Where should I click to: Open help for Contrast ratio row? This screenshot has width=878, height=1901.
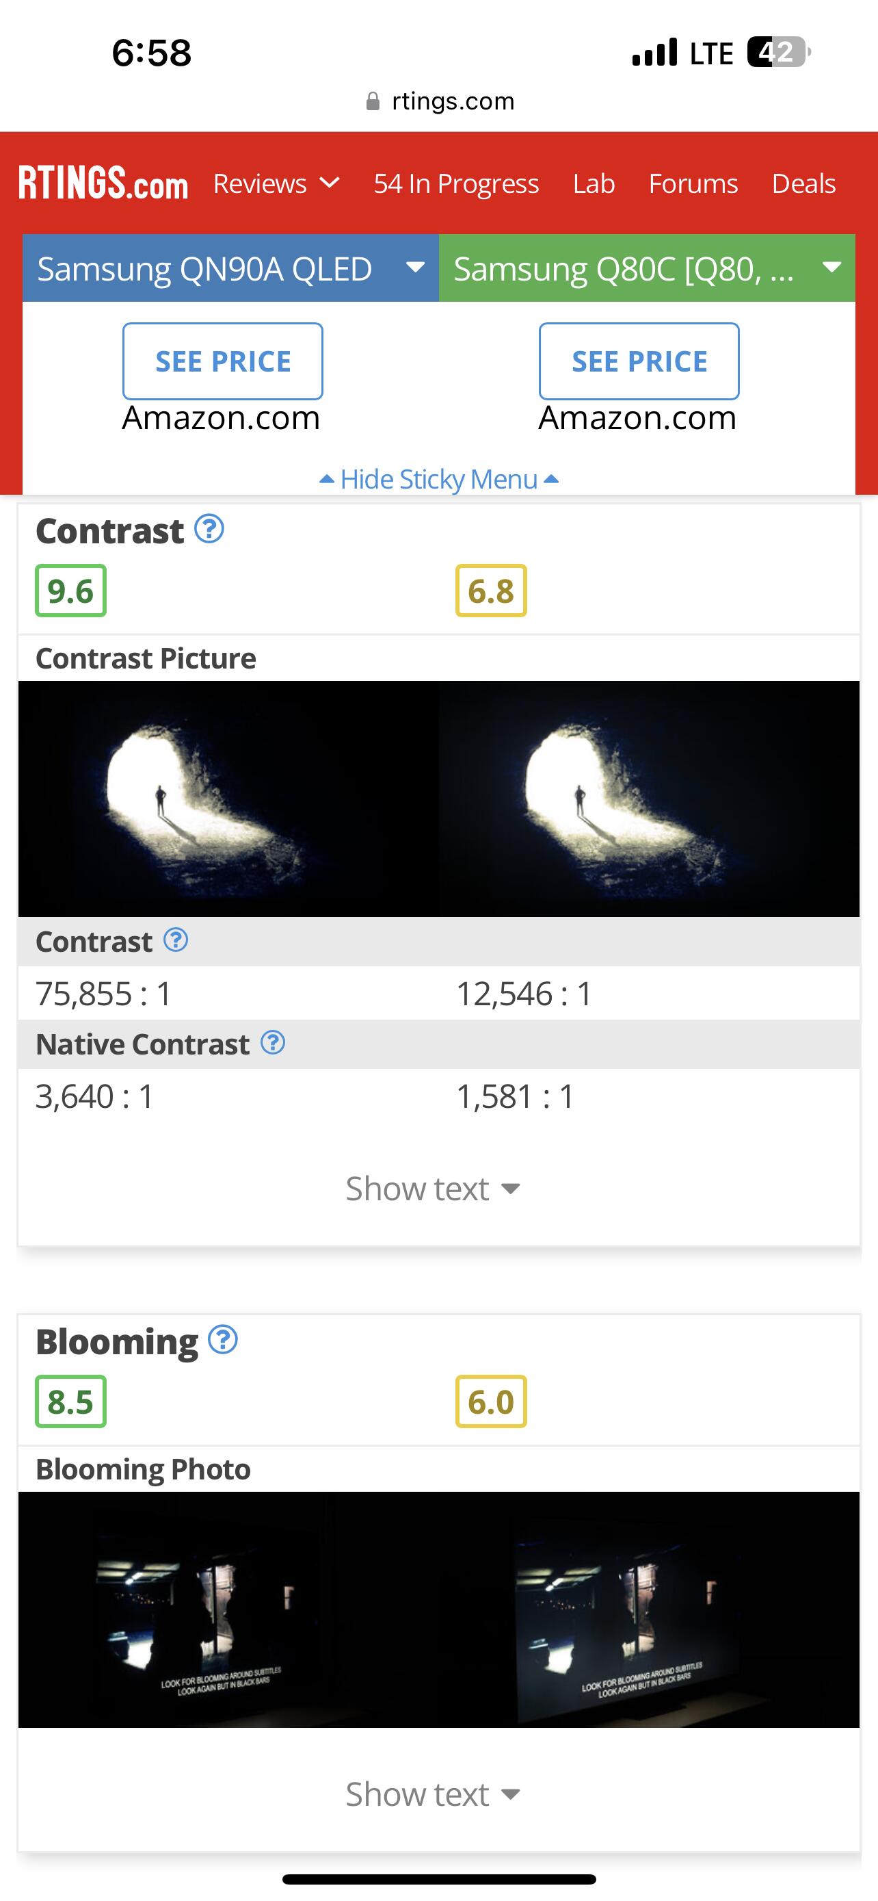click(x=176, y=940)
